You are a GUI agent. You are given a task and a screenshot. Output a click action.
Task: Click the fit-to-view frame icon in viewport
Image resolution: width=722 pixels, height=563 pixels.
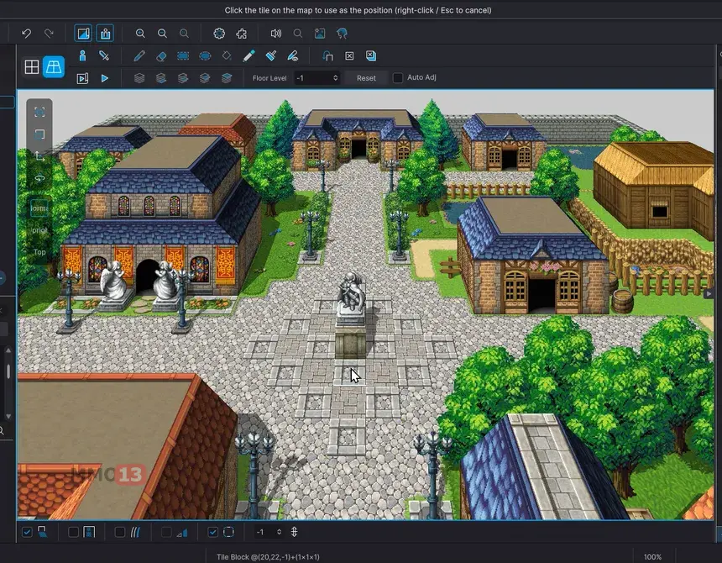pos(39,112)
